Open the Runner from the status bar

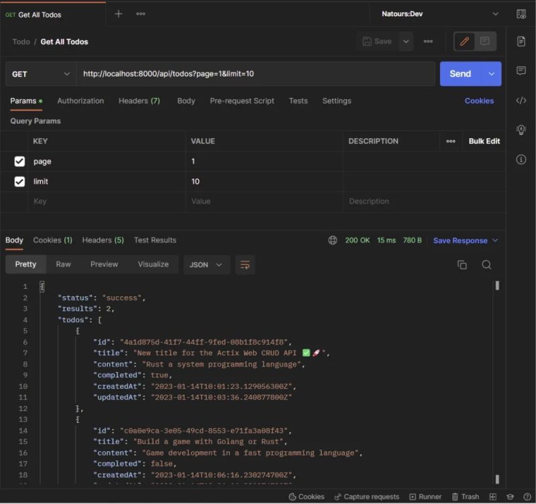(425, 497)
